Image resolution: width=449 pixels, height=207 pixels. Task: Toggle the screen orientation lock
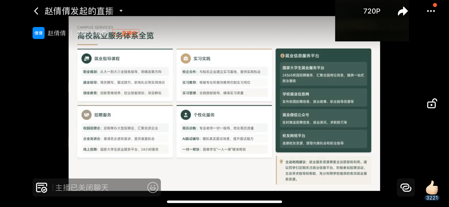[x=432, y=103]
